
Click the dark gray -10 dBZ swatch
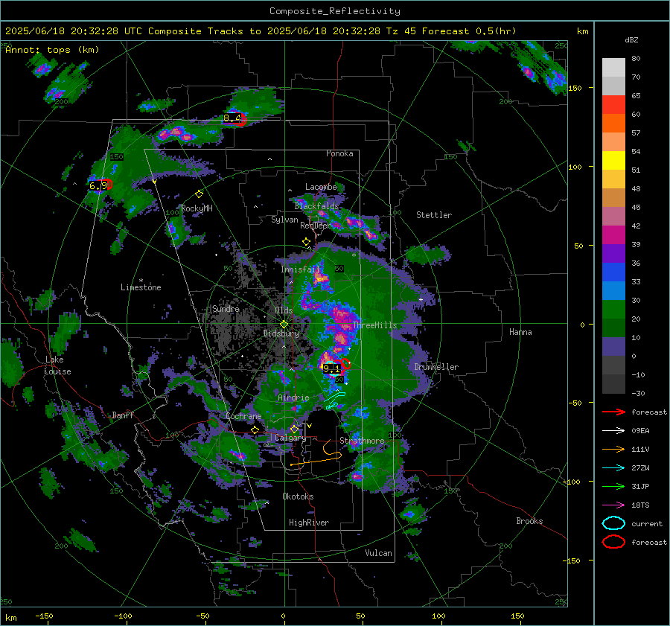coord(613,384)
